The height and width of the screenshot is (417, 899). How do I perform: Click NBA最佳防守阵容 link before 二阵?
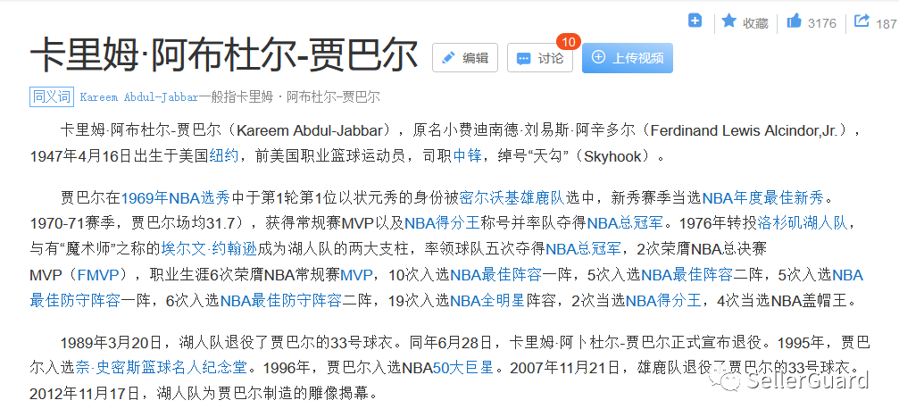tap(281, 299)
